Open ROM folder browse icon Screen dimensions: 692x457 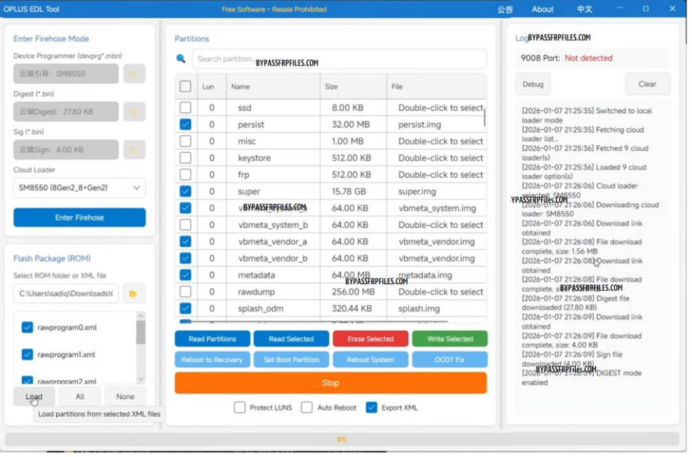(133, 294)
